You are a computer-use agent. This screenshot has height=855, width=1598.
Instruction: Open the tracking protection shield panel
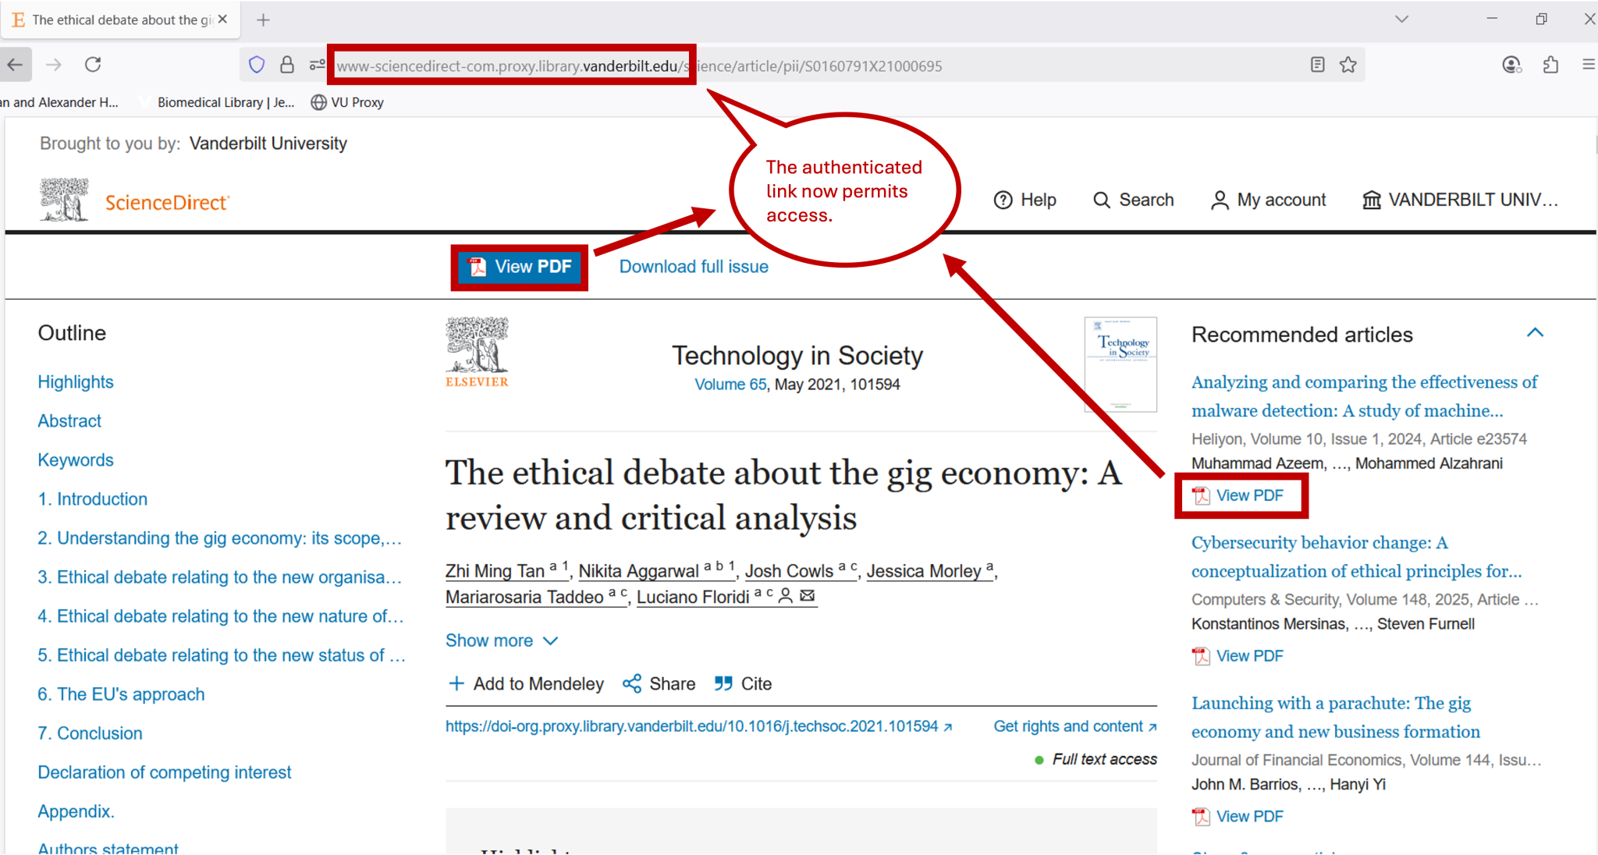coord(257,65)
